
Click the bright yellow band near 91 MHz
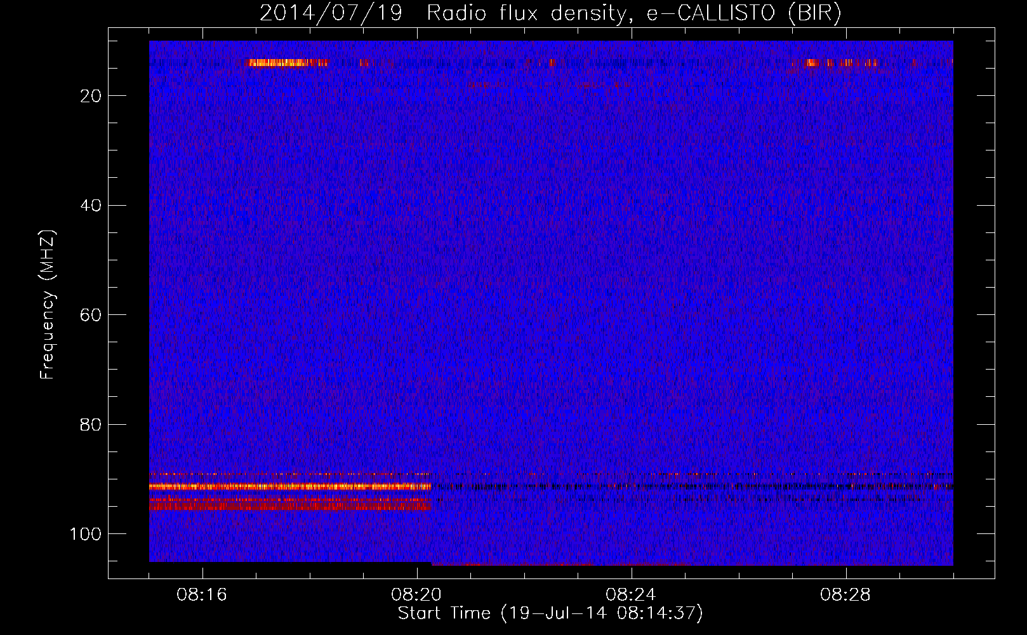pos(290,486)
